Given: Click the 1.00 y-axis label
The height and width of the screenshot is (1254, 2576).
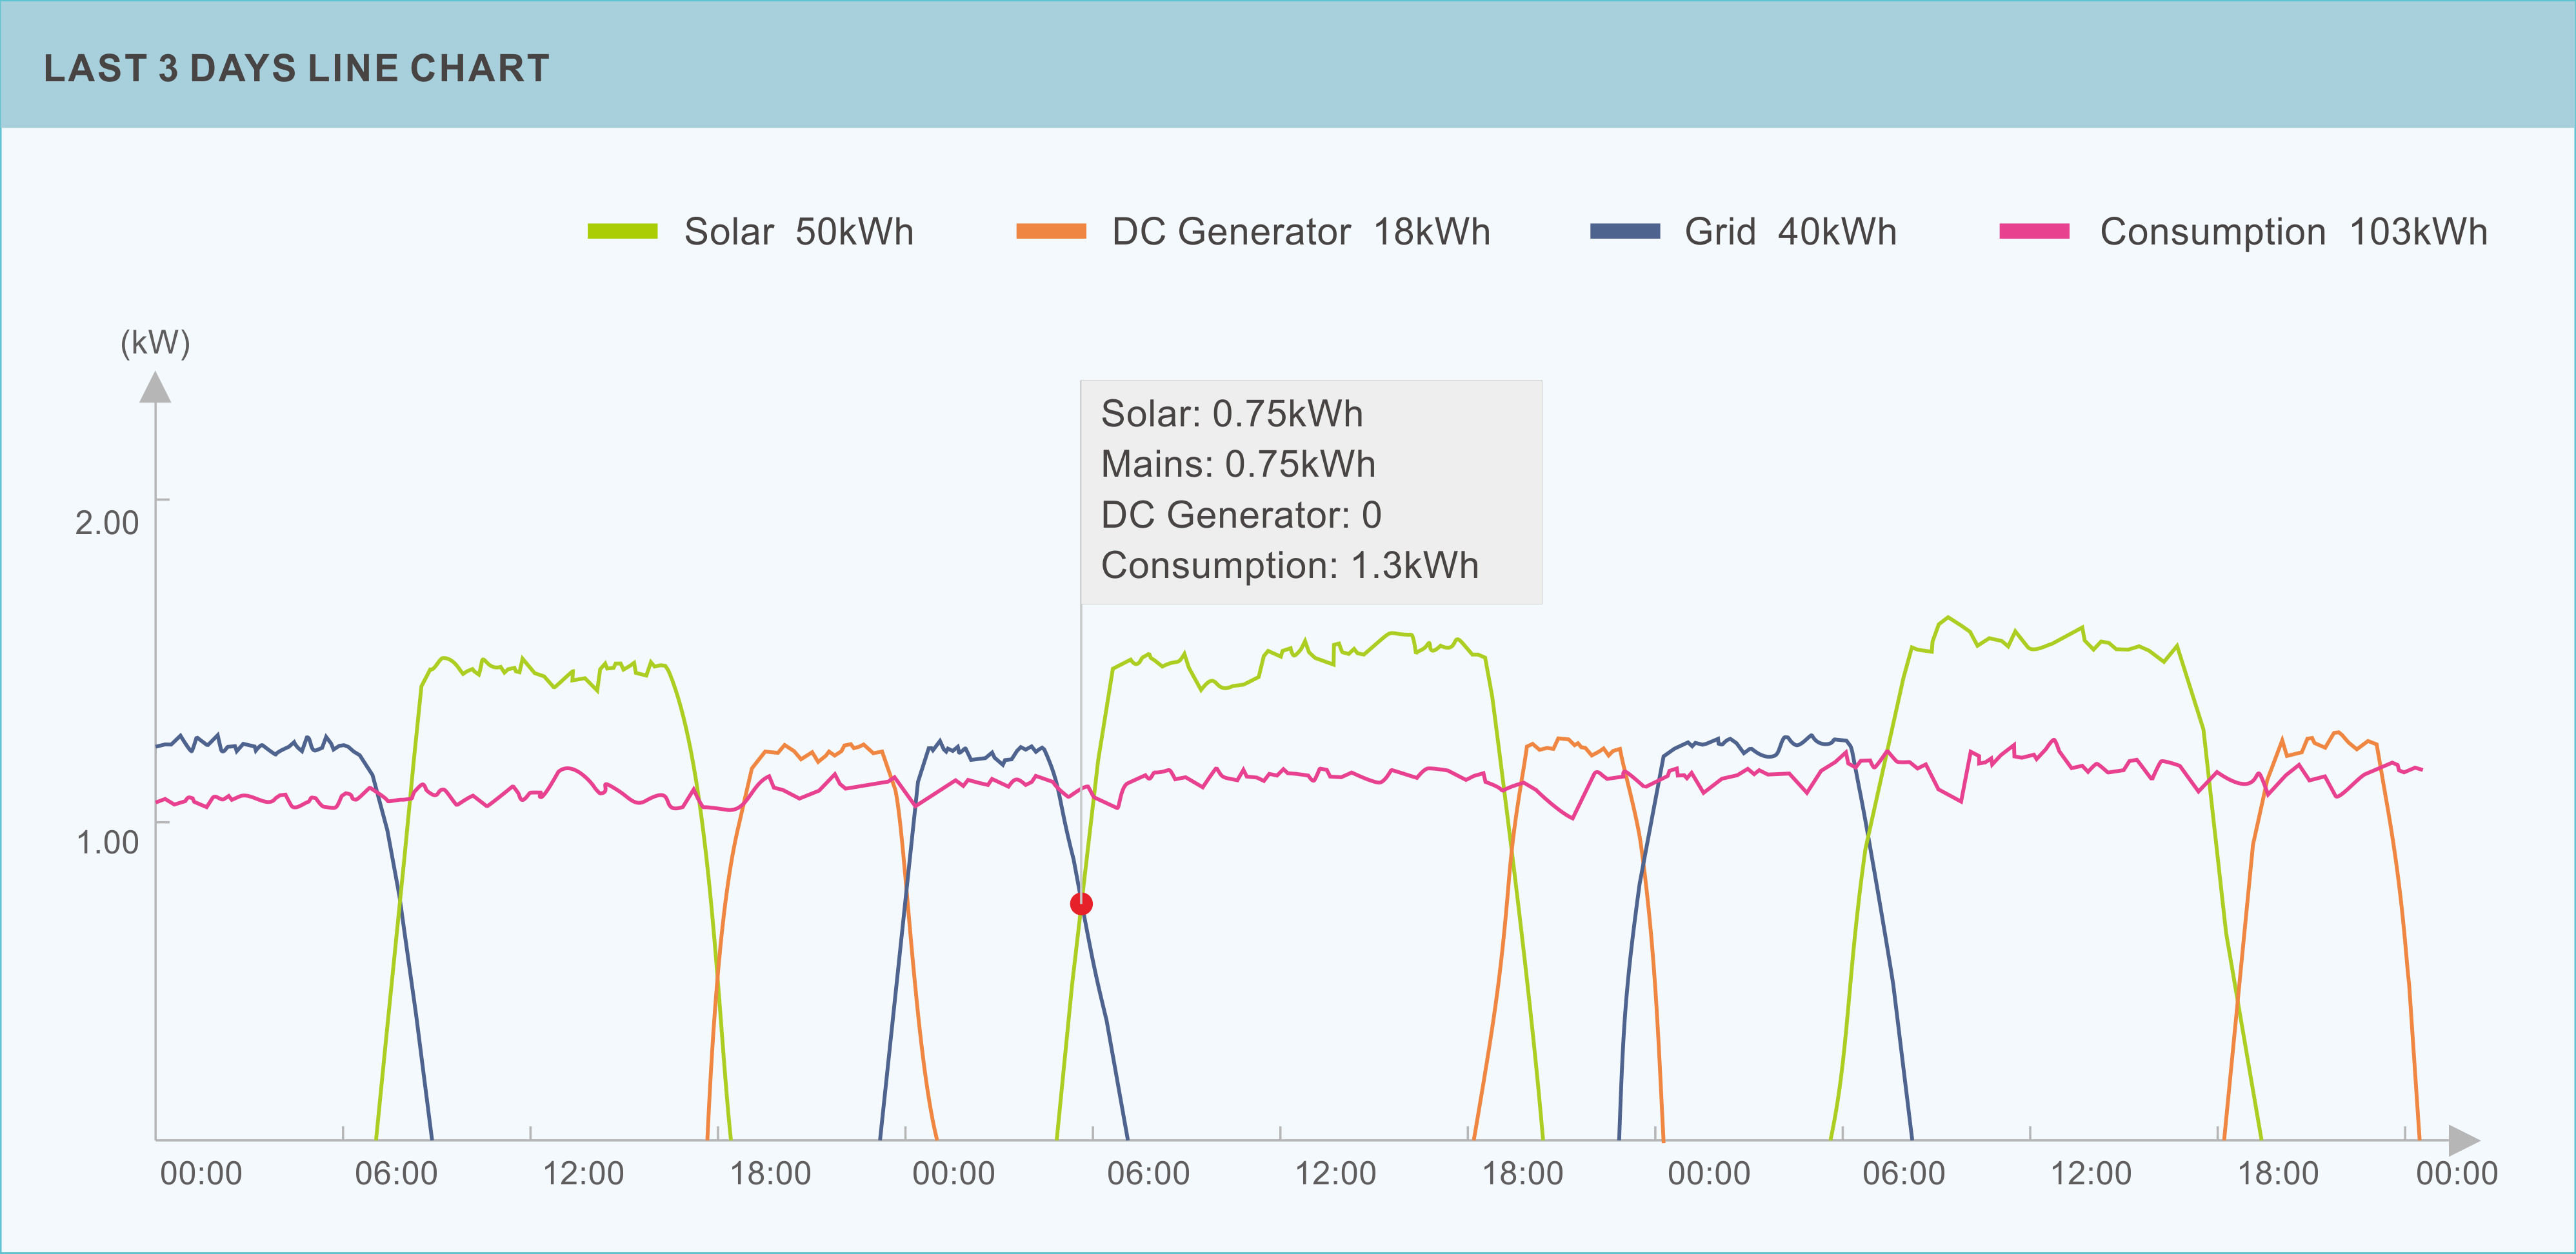Looking at the screenshot, I should pyautogui.click(x=107, y=842).
